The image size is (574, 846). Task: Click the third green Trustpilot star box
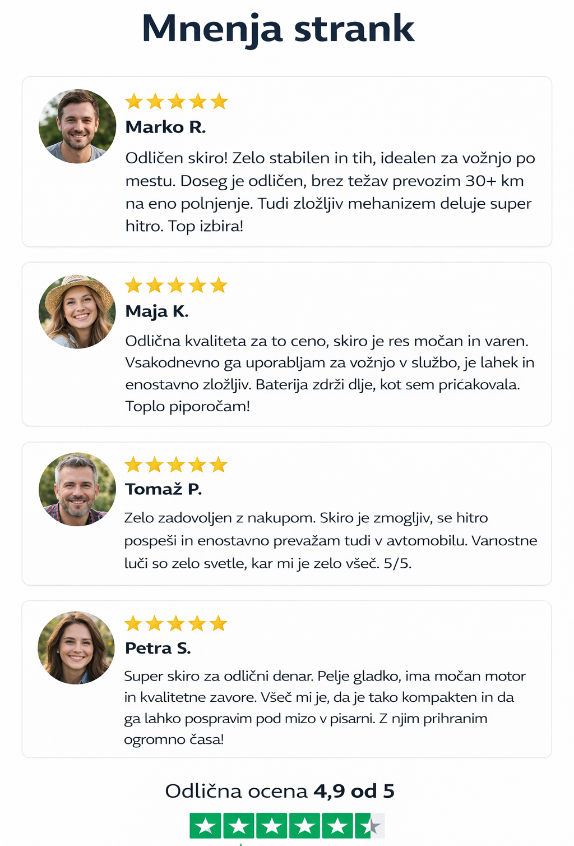click(x=272, y=826)
